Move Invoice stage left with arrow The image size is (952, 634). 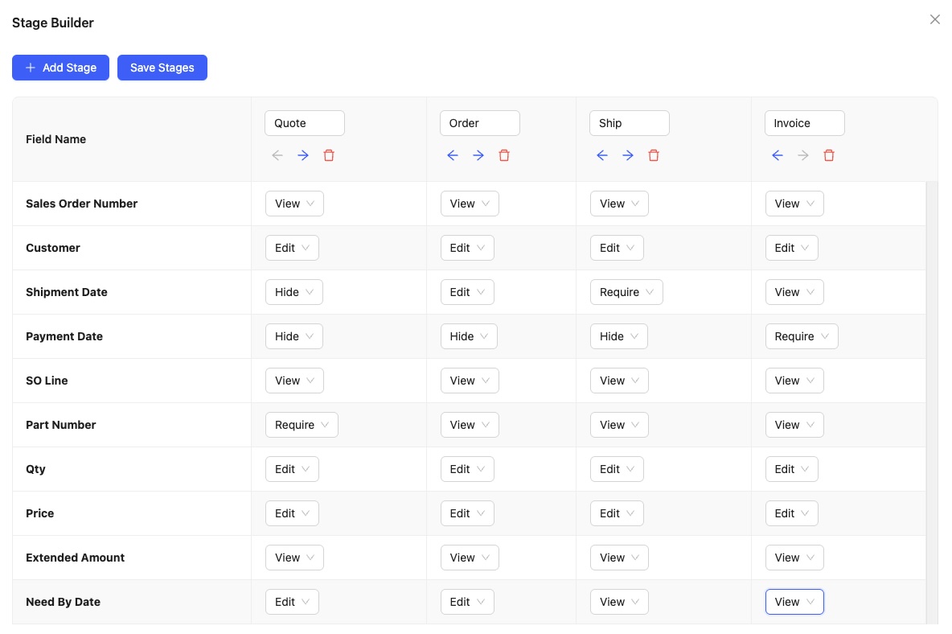pos(777,155)
